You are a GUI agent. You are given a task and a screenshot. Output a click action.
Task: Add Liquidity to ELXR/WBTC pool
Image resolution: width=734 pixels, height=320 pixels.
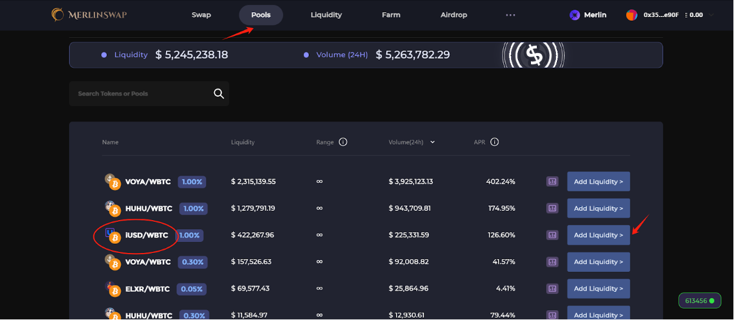[x=599, y=288]
